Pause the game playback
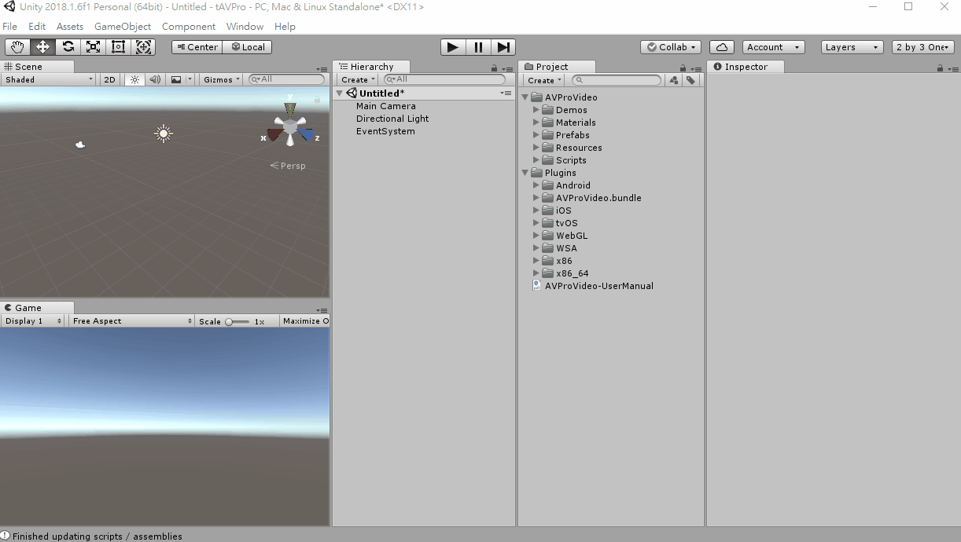Image resolution: width=961 pixels, height=542 pixels. [478, 47]
